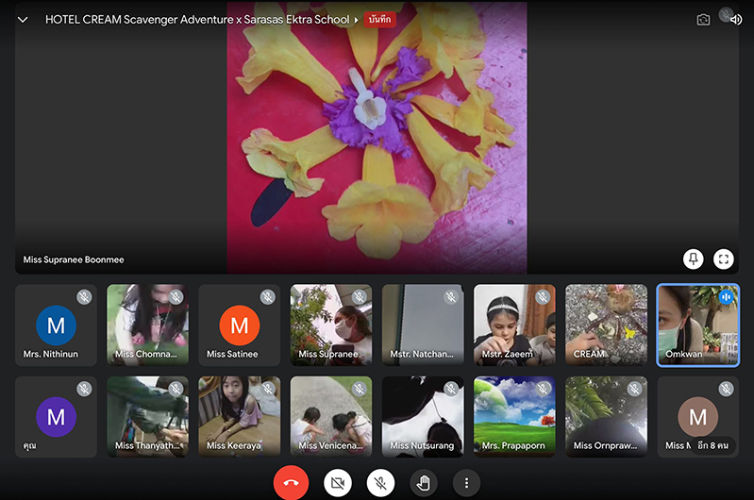754x500 pixels.
Task: Click the purple M avatar on คุณ tile
Action: 56,417
